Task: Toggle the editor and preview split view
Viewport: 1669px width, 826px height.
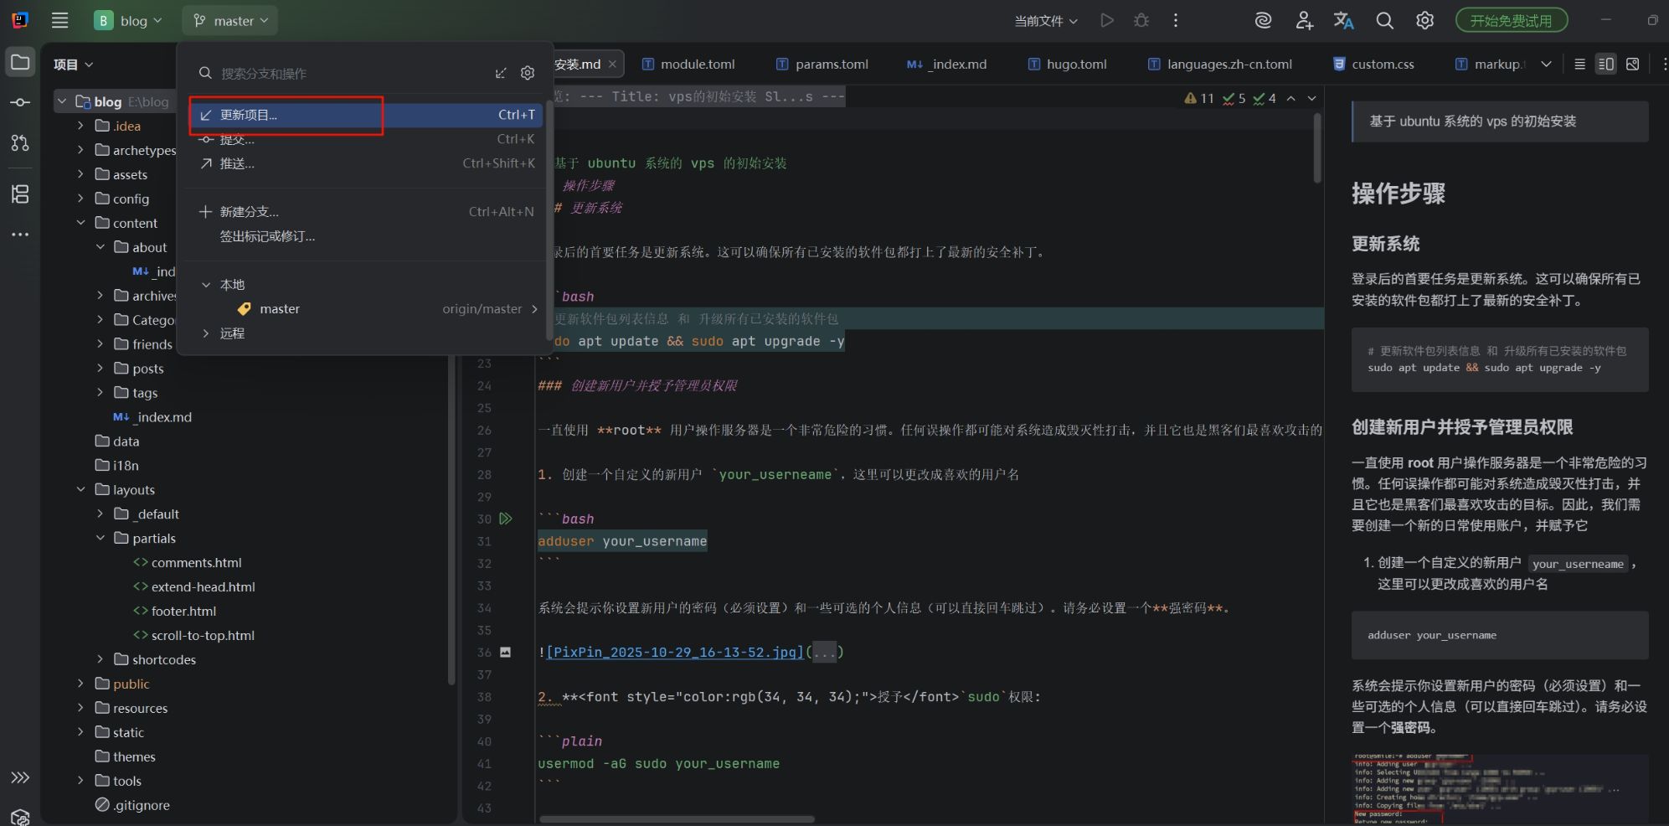Action: tap(1605, 65)
